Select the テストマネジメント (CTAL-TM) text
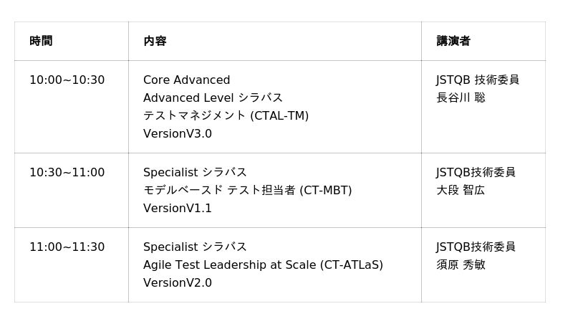573x324 pixels. 226,116
